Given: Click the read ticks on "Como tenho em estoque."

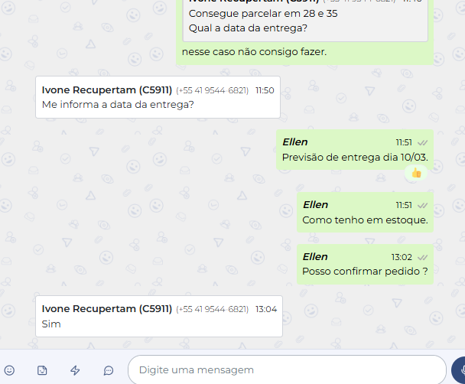Looking at the screenshot, I should 423,206.
